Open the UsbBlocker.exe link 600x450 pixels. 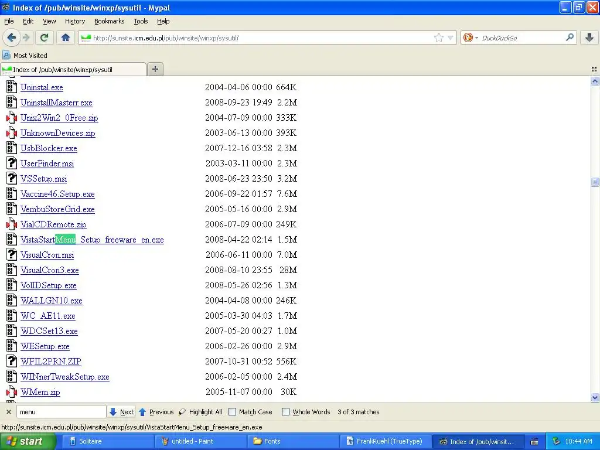(x=49, y=148)
